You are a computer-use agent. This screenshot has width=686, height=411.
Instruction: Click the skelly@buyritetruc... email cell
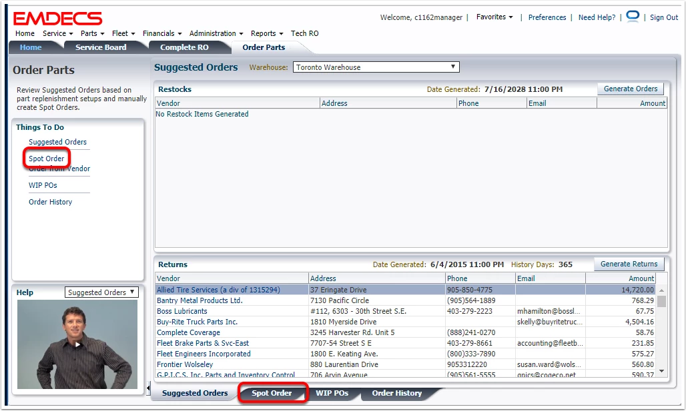(x=550, y=322)
